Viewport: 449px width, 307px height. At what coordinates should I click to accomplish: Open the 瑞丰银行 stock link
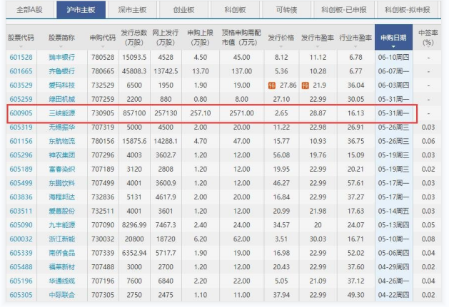[62, 57]
